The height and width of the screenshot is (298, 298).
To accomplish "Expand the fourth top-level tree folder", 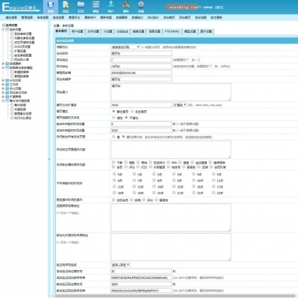I will (3, 81).
